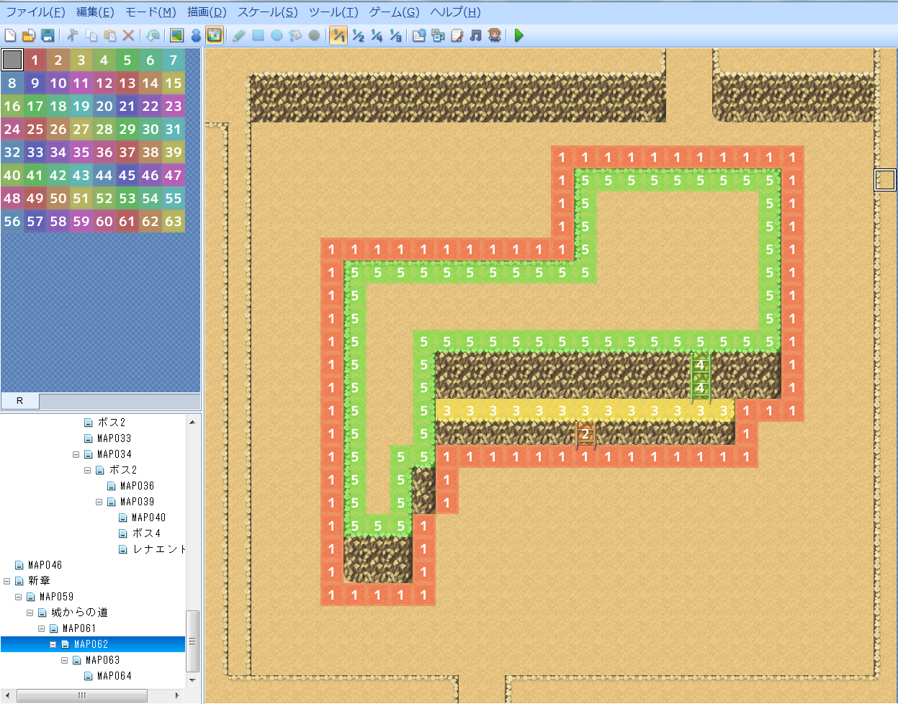Screen dimensions: 898x704
Task: Set map zoom to 1/8 scale
Action: (x=395, y=35)
